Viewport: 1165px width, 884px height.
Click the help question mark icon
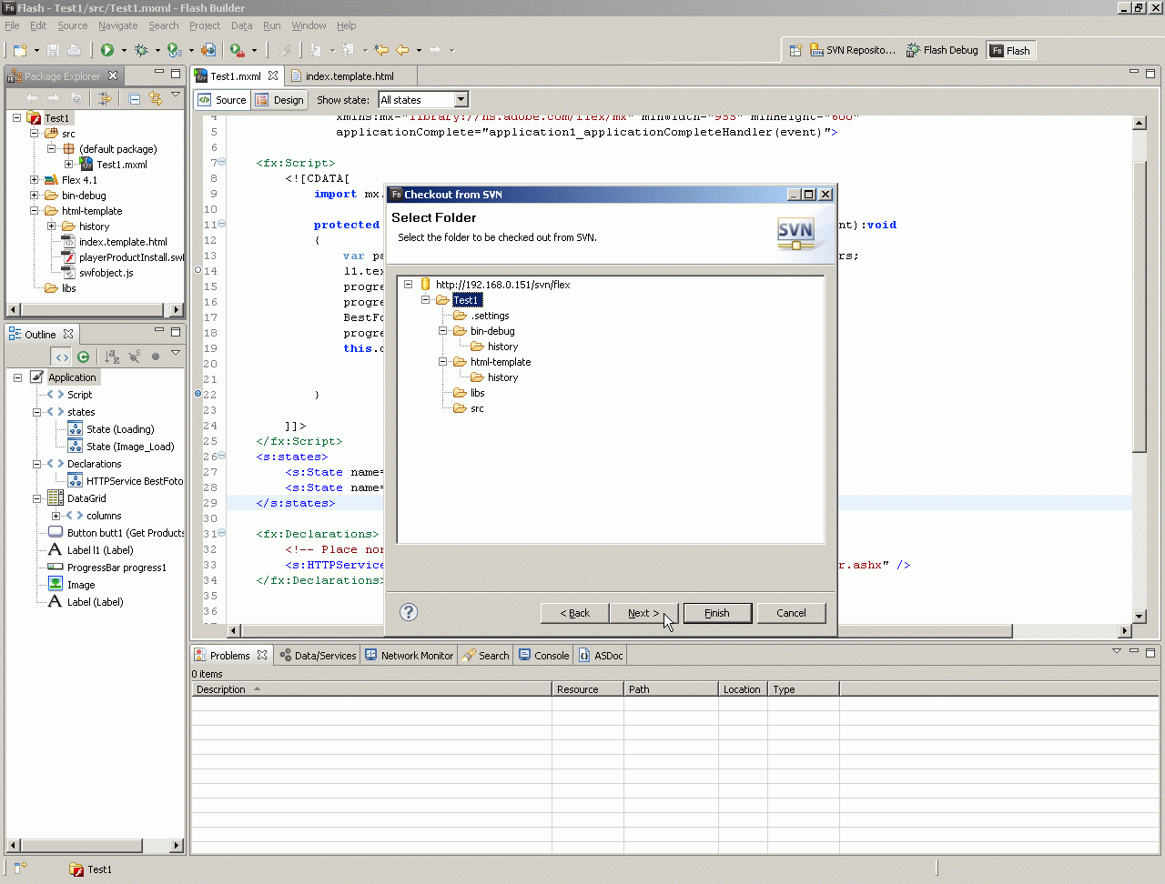click(x=409, y=612)
